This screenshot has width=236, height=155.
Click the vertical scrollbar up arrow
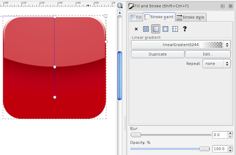click(x=120, y=12)
